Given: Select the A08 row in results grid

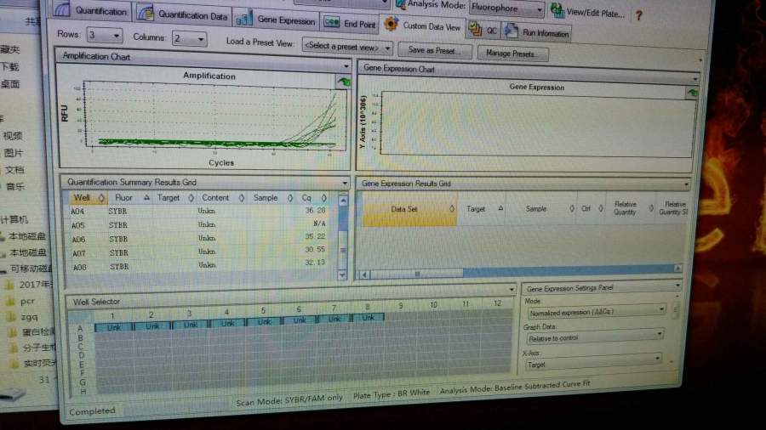Looking at the screenshot, I should pos(199,266).
